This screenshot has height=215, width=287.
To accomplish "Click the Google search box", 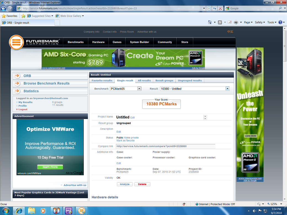I will tap(254, 8).
